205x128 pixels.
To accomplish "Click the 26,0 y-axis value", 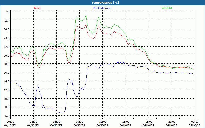I will pos(6,29).
